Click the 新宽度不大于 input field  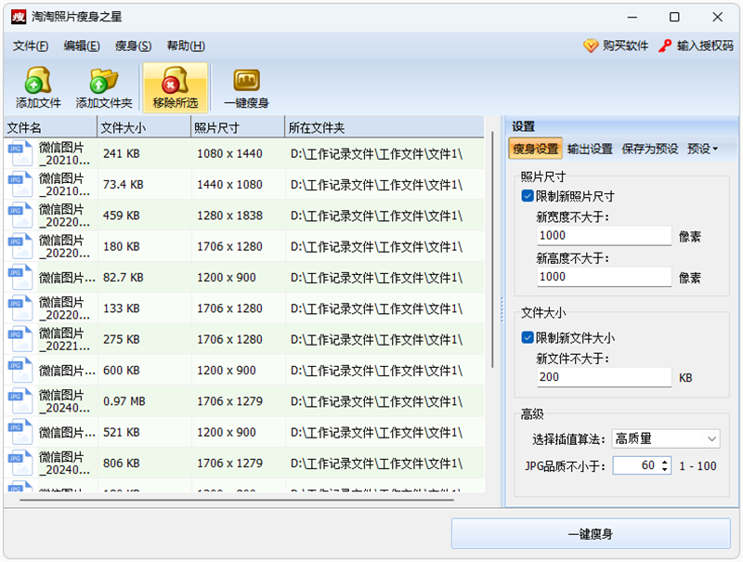click(605, 236)
